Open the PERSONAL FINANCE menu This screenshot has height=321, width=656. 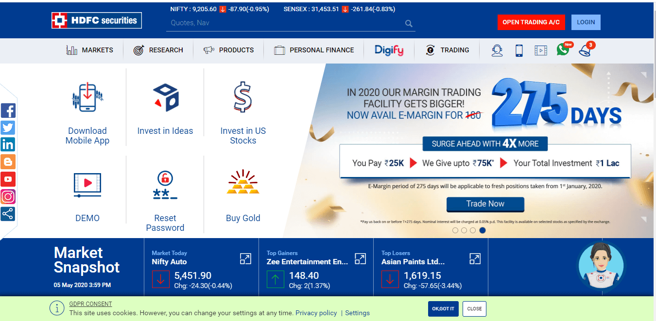313,50
